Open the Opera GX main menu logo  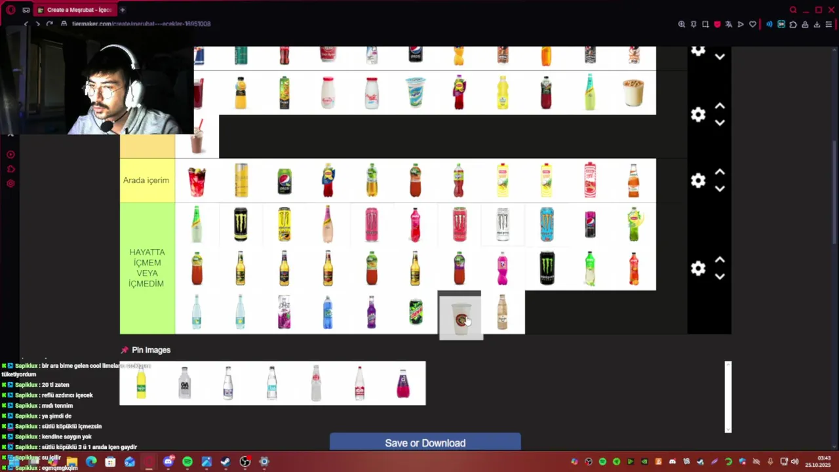(10, 10)
